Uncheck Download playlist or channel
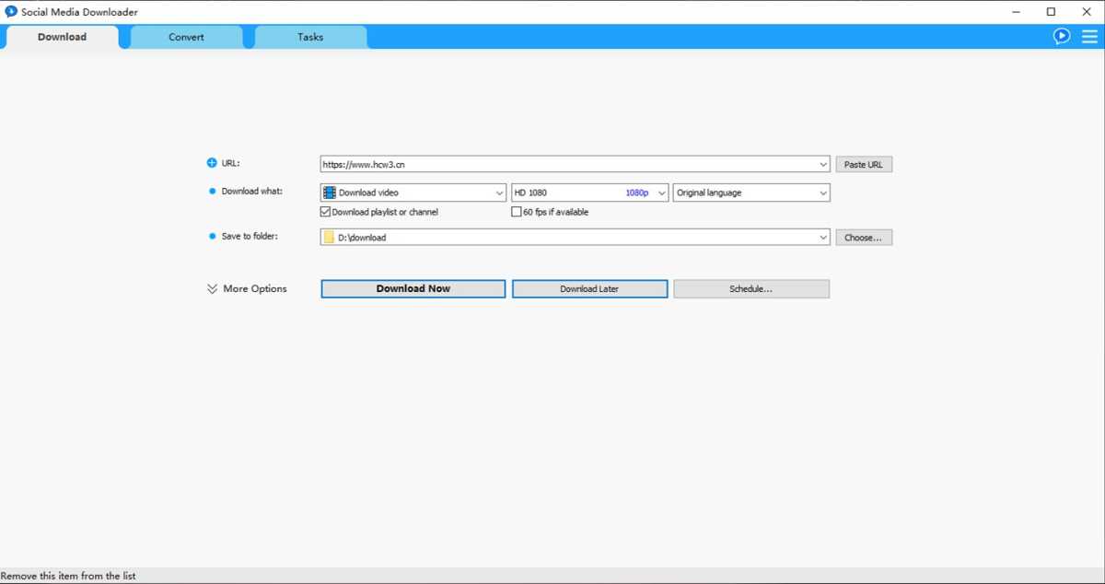The image size is (1105, 584). (x=324, y=211)
